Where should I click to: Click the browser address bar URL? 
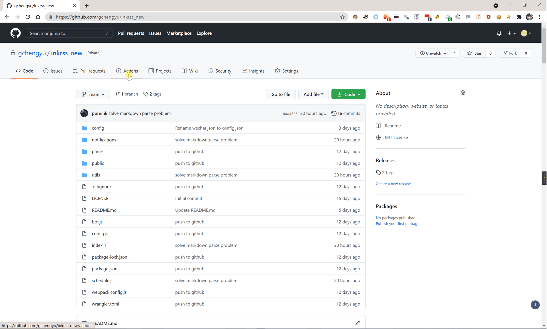[x=100, y=17]
